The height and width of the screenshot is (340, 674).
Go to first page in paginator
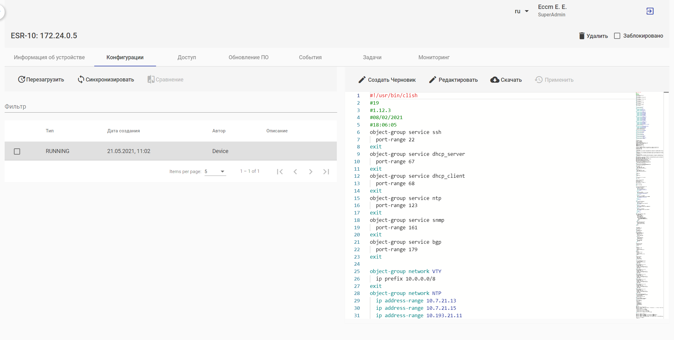[280, 172]
